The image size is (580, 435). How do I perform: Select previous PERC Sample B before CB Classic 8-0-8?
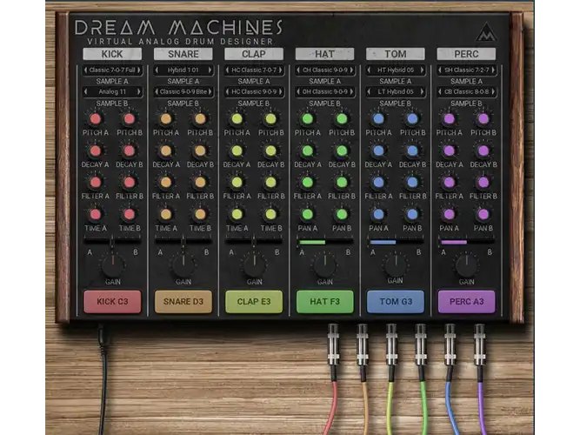tap(440, 91)
